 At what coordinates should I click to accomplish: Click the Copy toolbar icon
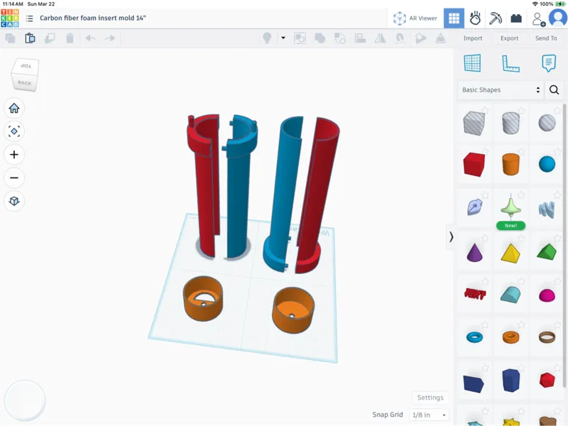point(10,38)
